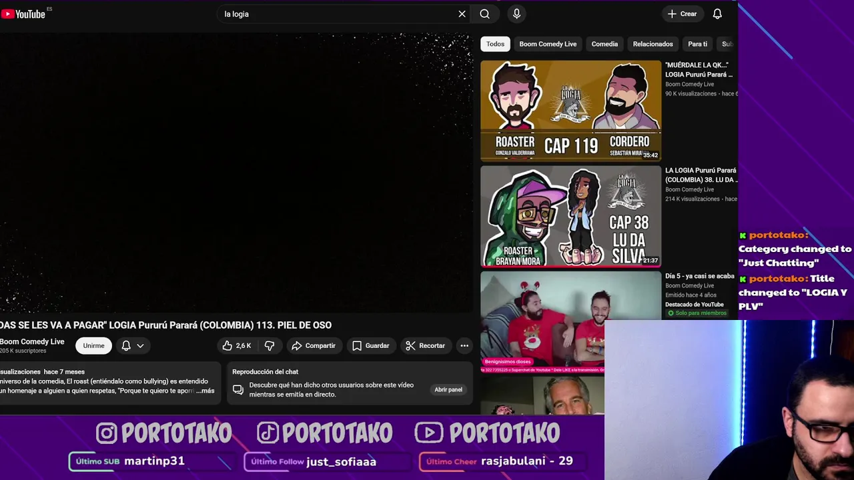Click the Guardar button
854x480 pixels.
point(370,345)
